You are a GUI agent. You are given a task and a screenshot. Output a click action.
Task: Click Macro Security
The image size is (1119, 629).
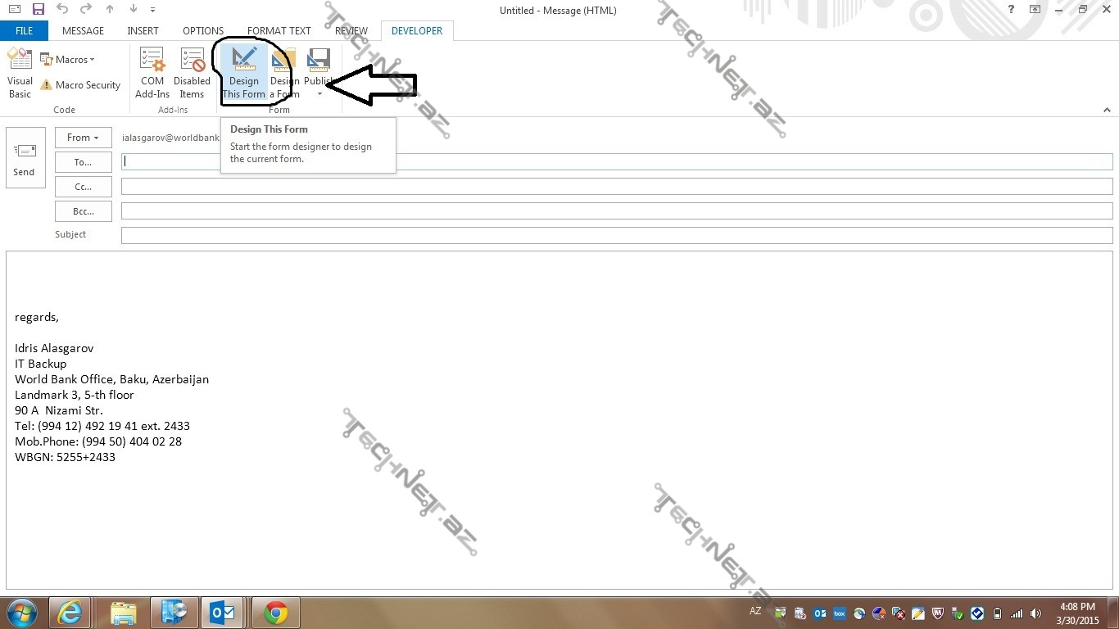pyautogui.click(x=80, y=85)
